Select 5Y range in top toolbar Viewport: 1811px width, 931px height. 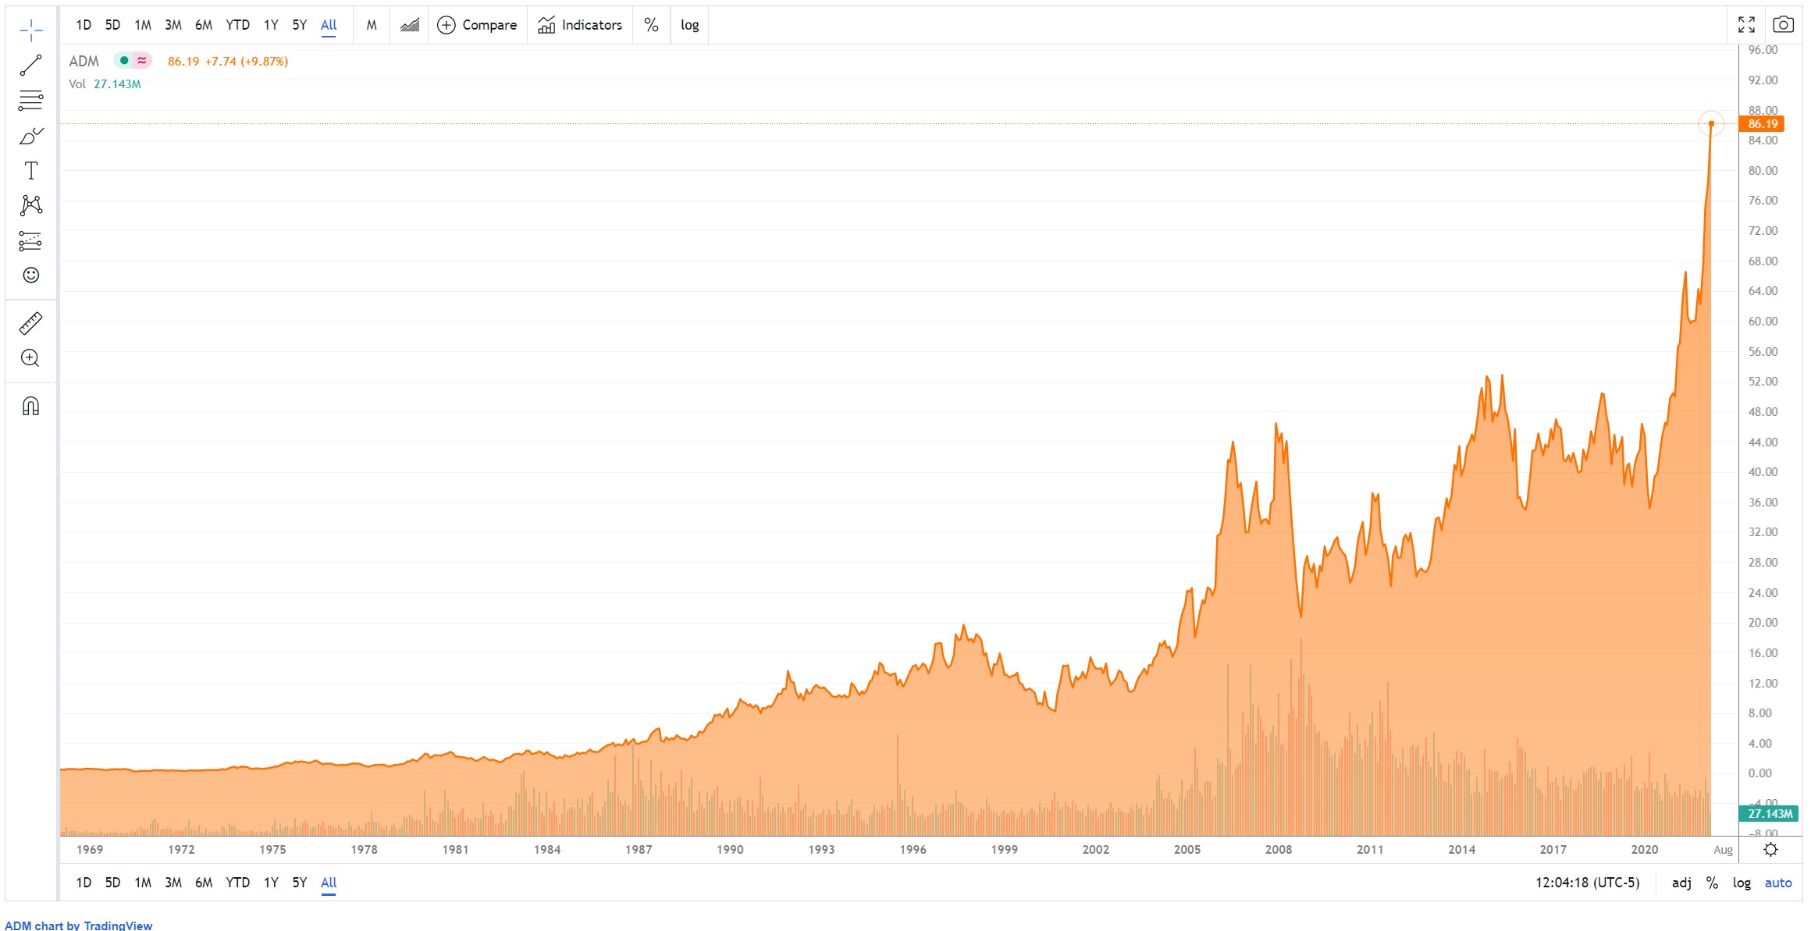tap(300, 25)
